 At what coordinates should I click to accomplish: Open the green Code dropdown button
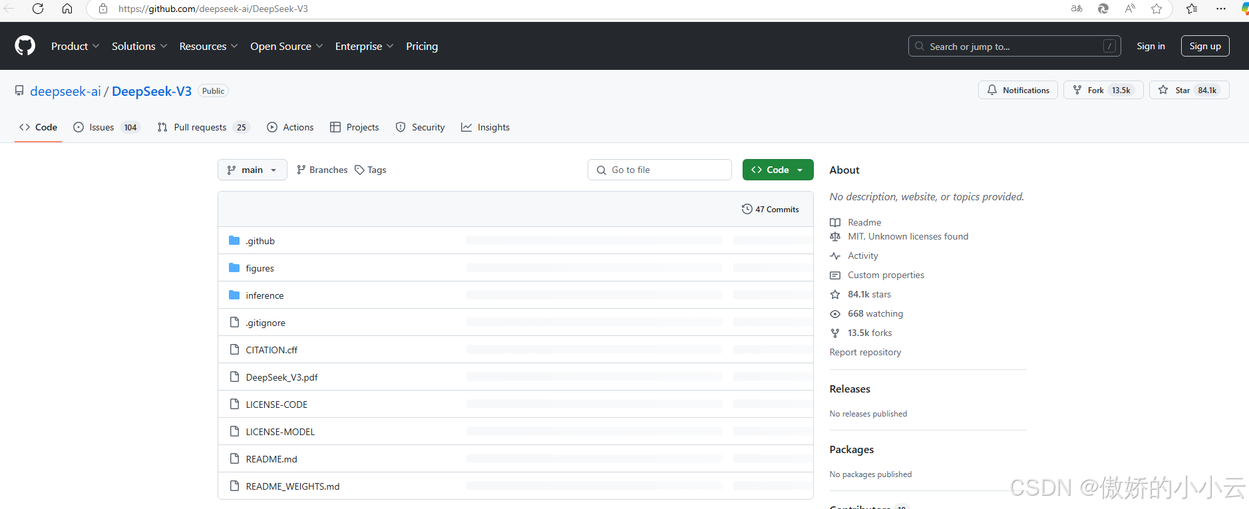[x=777, y=170]
